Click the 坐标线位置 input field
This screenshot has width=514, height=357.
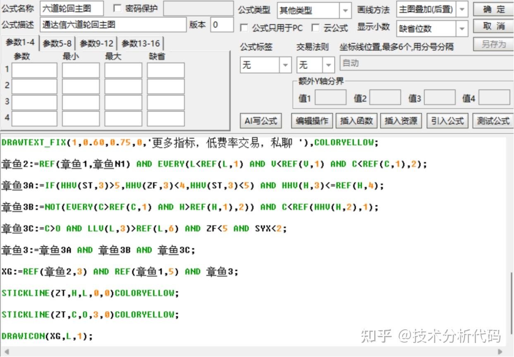pos(427,63)
